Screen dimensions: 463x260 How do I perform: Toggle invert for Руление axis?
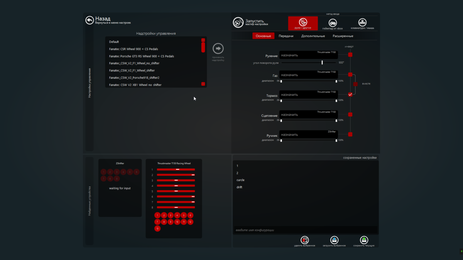point(350,55)
